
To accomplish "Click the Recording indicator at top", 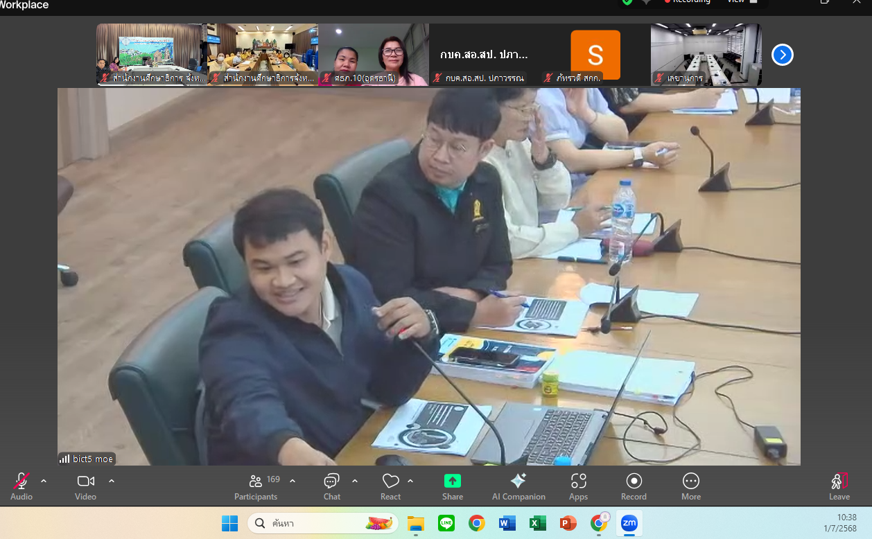I will point(687,2).
